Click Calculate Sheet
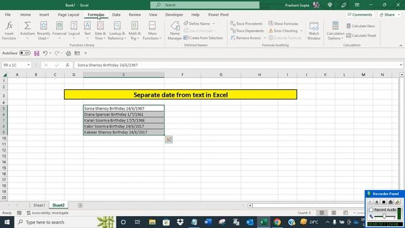Viewport: 405px width, 228px height. tap(361, 35)
